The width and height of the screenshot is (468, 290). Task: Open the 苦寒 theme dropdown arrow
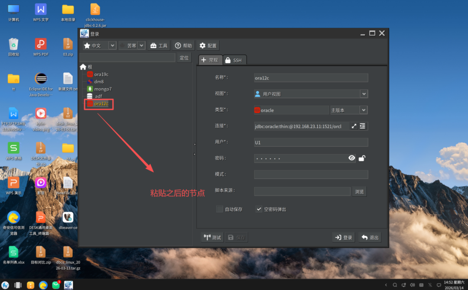[x=141, y=45]
